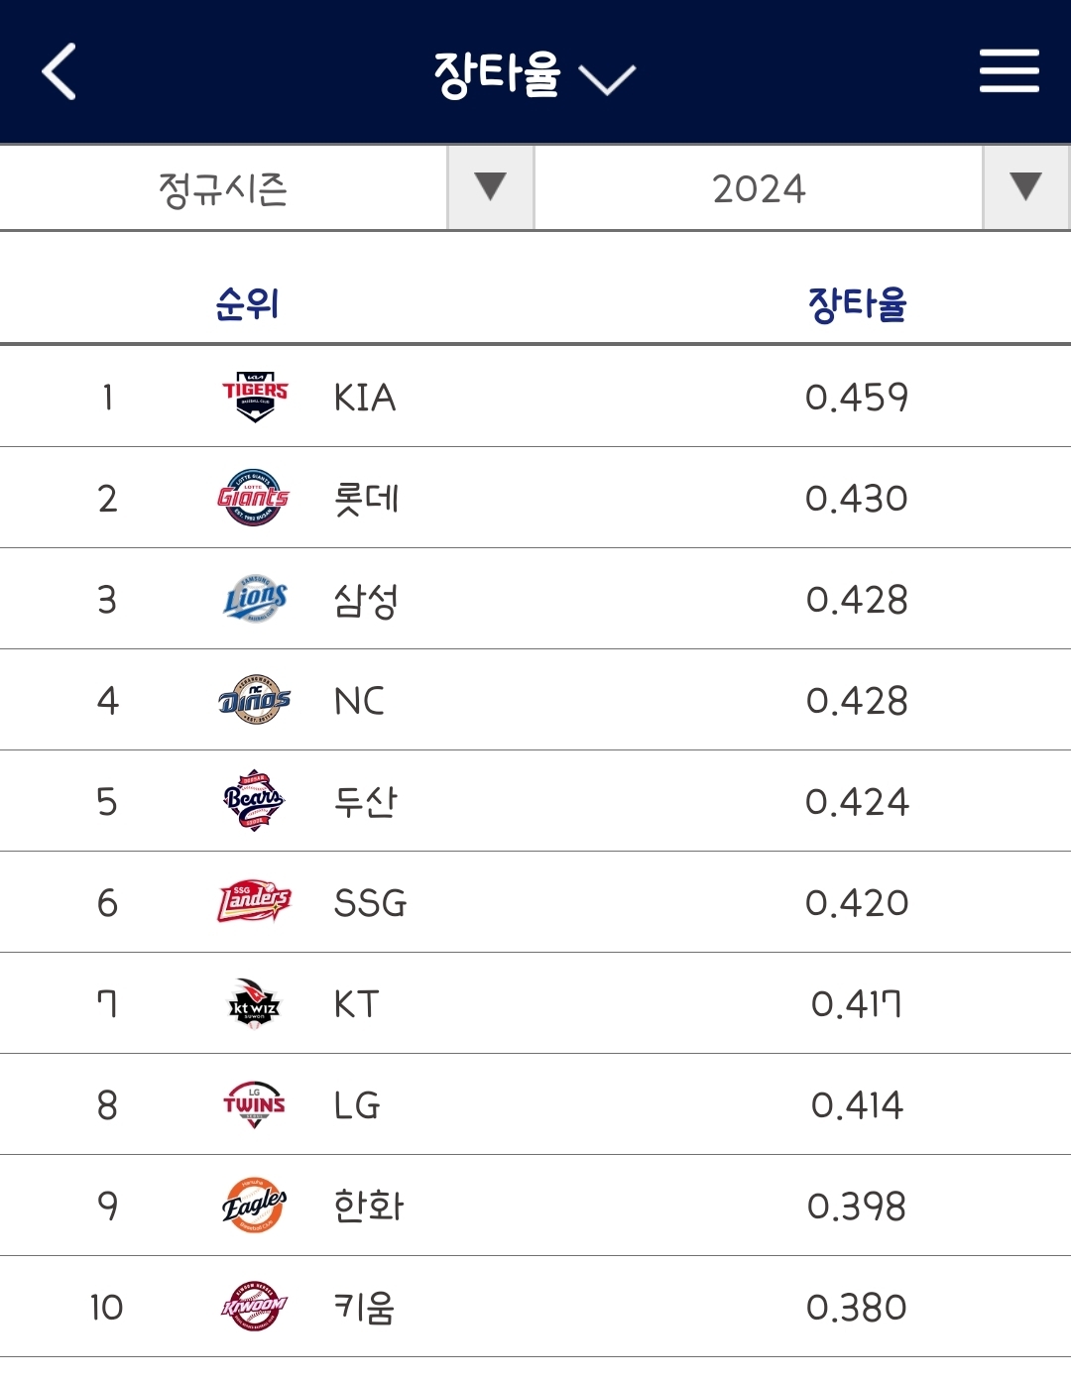The width and height of the screenshot is (1071, 1381).
Task: Click the Doosan Bears logo
Action: 254,801
